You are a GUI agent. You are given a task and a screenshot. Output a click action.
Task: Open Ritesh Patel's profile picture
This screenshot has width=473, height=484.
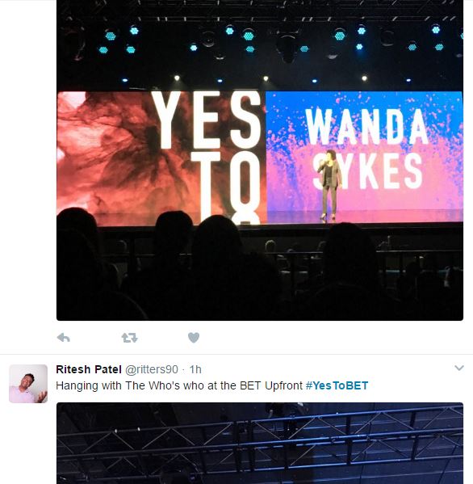point(28,384)
